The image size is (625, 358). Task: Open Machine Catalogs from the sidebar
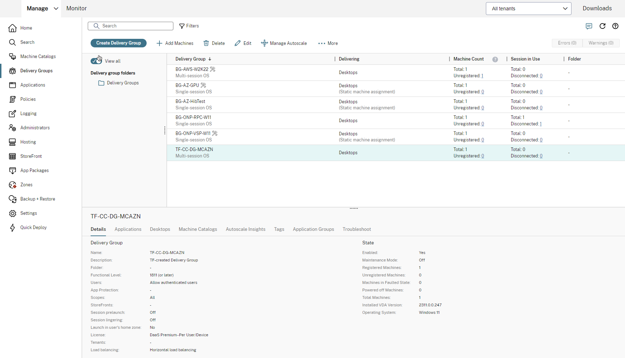pos(38,57)
